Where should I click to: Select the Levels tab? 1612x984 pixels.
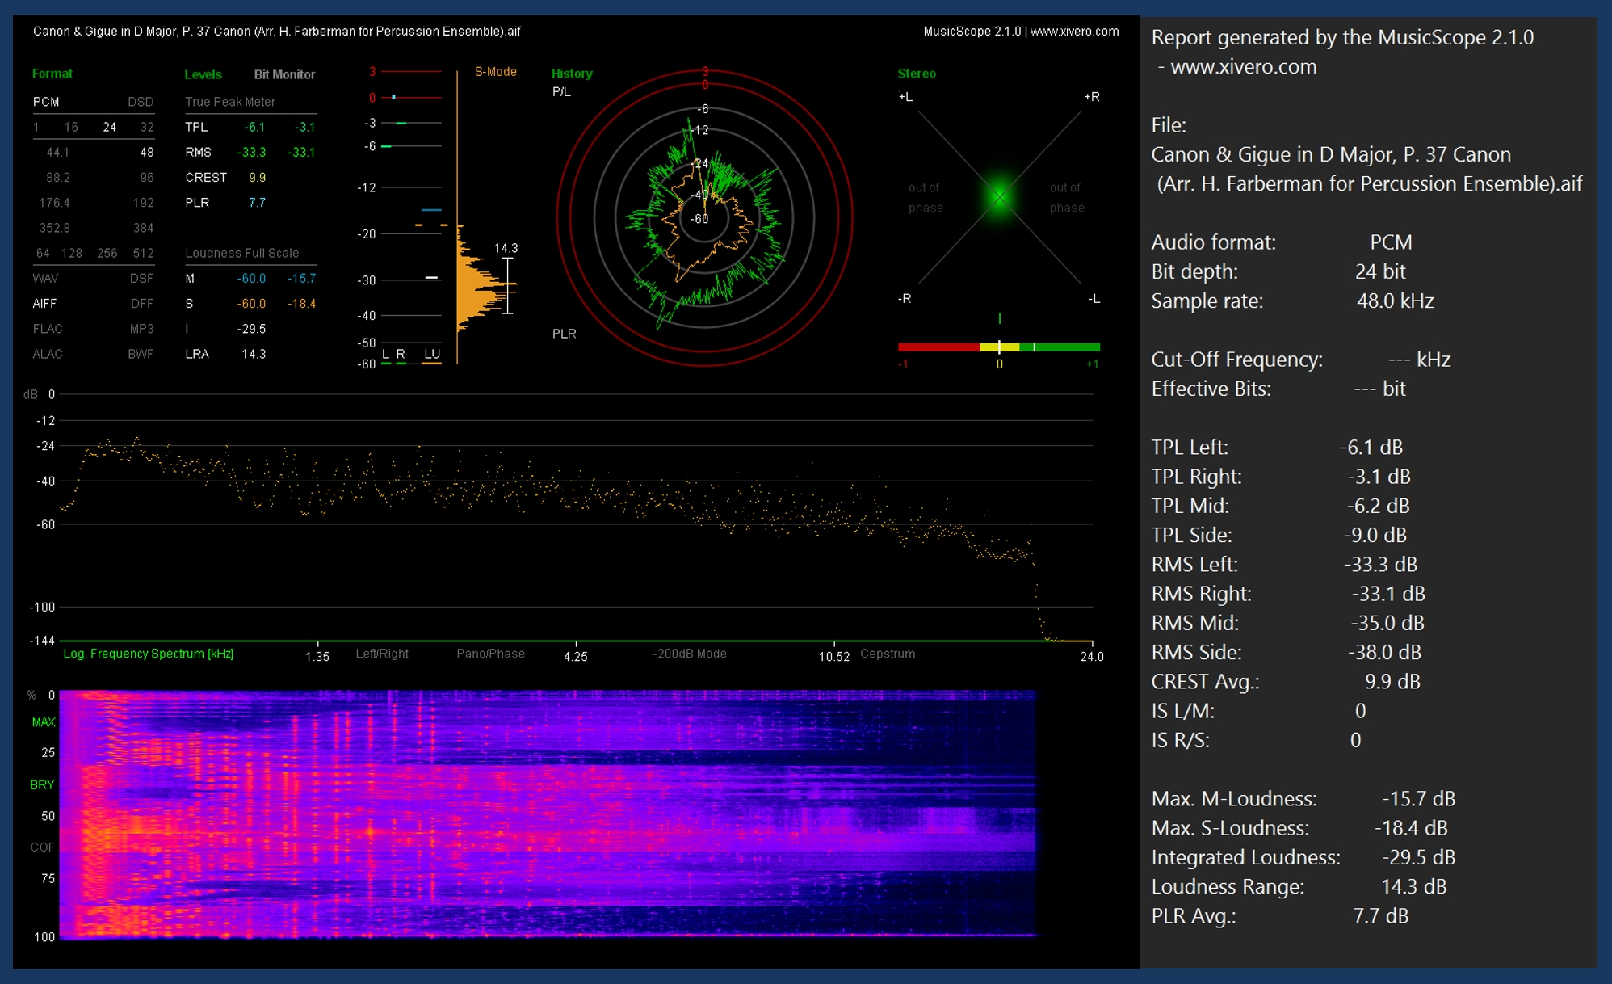203,74
